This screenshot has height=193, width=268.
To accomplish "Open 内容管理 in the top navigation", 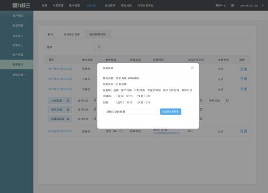I will (x=58, y=5).
